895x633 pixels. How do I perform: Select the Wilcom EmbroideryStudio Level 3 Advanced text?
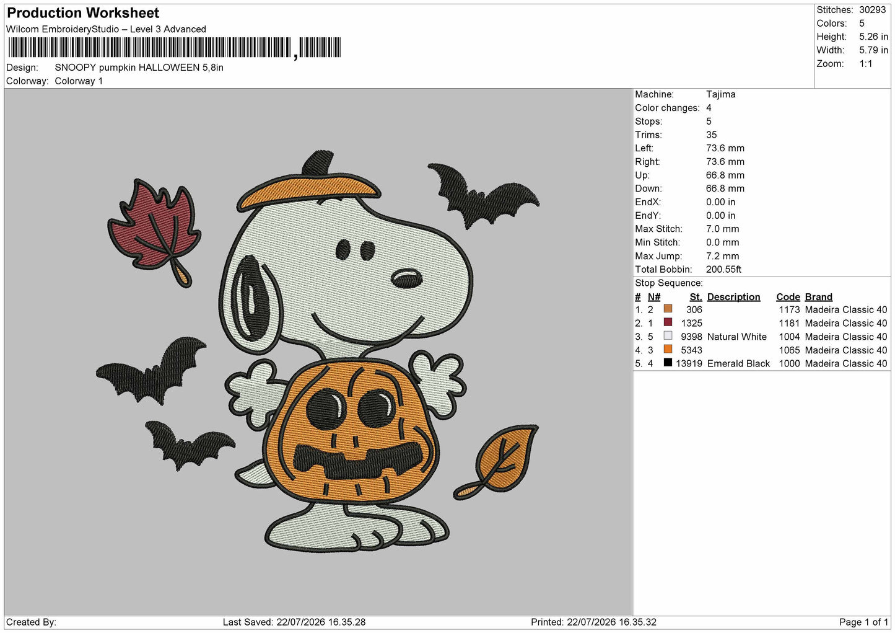pyautogui.click(x=106, y=29)
